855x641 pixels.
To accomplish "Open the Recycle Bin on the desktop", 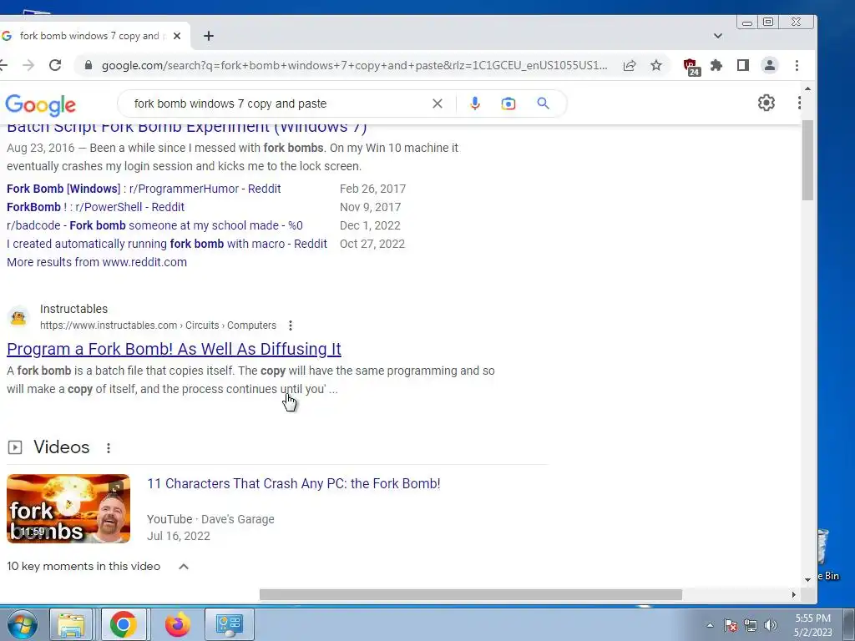I will click(827, 554).
